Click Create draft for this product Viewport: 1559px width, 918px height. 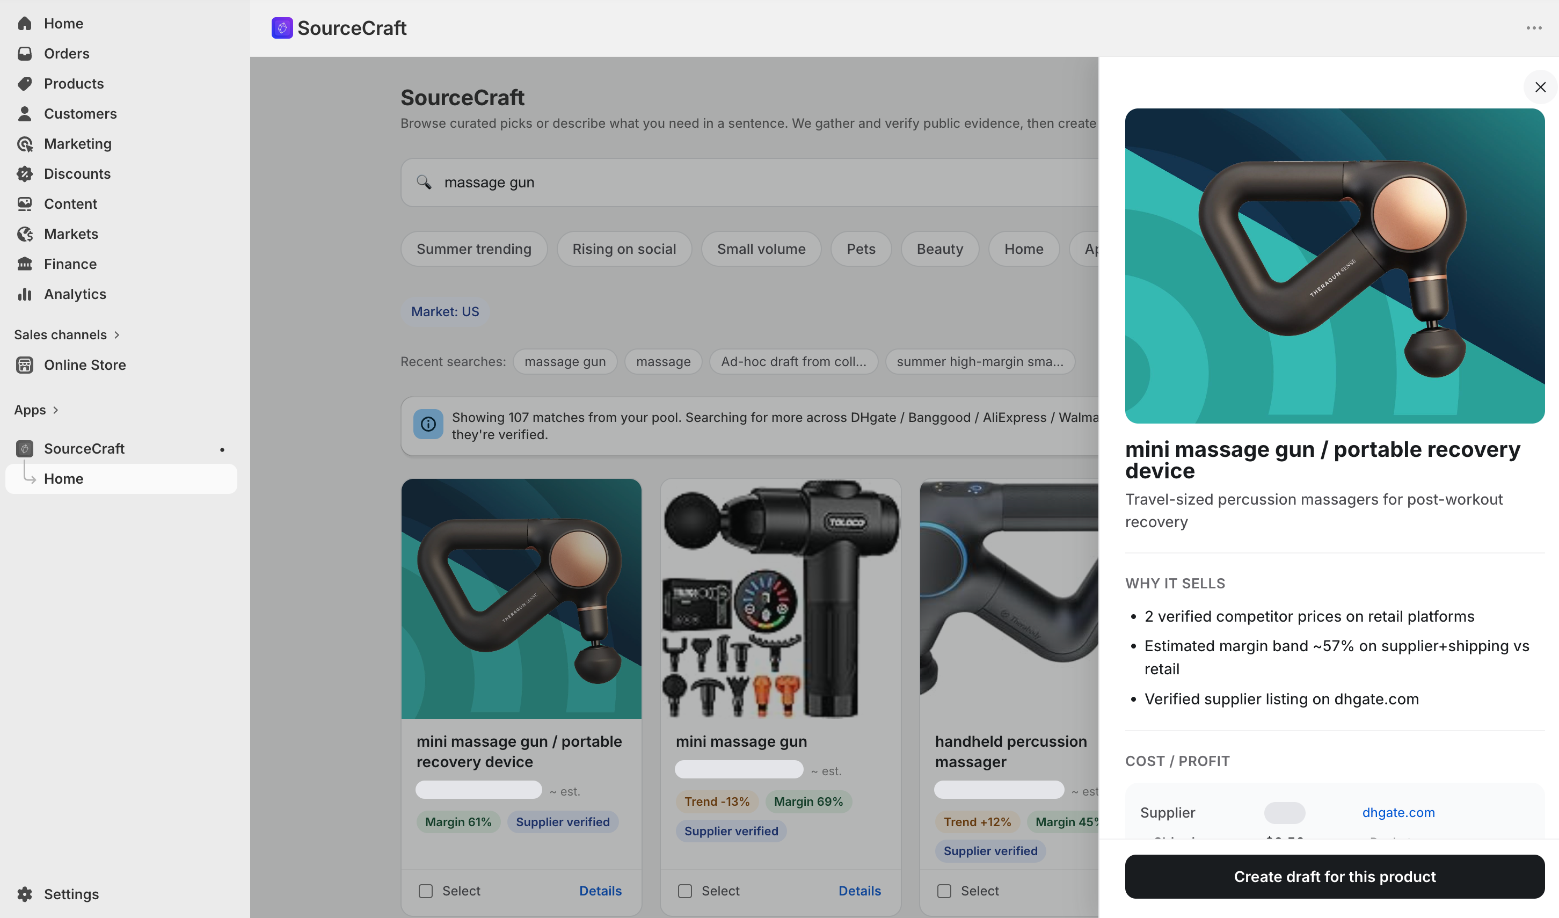(1335, 877)
